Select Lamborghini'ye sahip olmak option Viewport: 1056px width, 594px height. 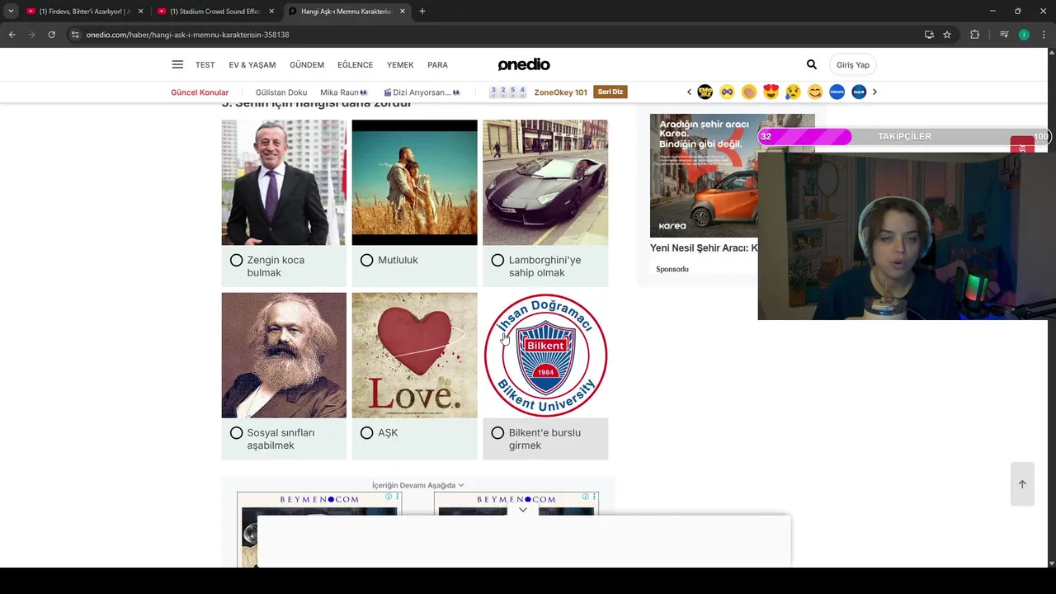497,261
